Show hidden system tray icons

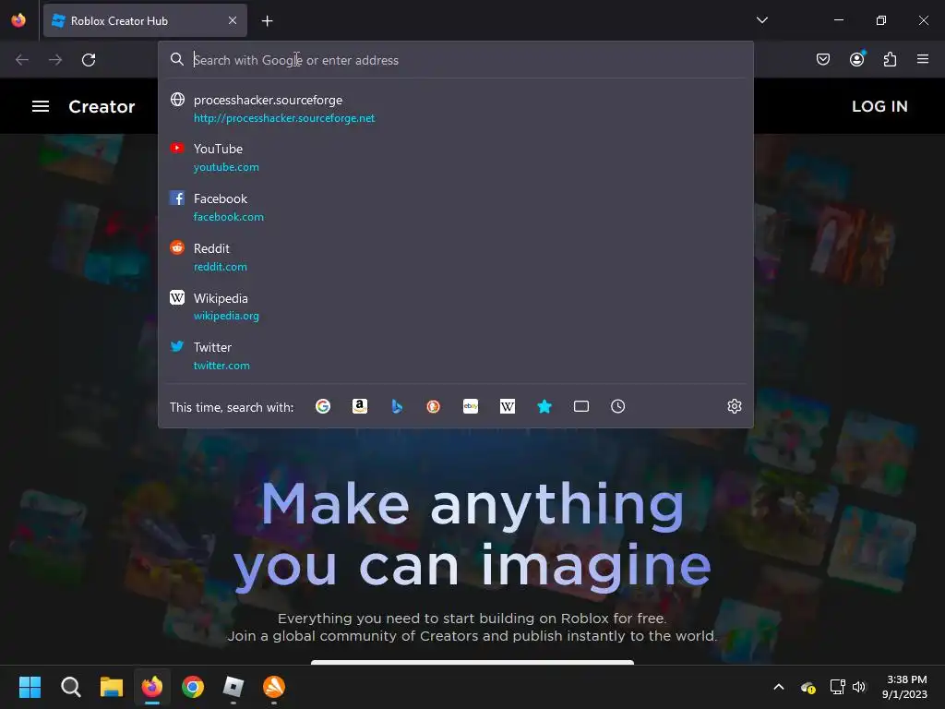click(x=779, y=687)
